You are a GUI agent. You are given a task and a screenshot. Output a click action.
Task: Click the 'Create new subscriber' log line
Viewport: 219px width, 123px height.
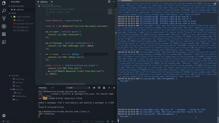pos(160,112)
